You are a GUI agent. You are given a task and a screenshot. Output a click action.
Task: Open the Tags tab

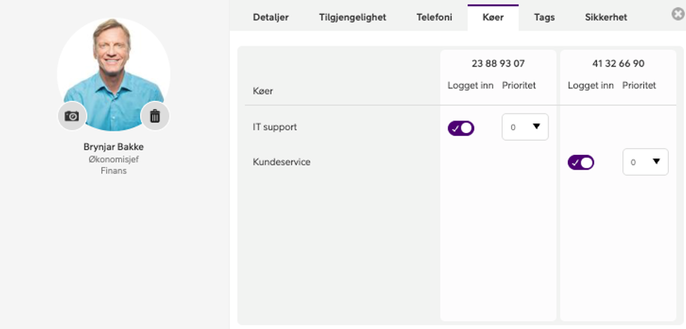coord(545,17)
